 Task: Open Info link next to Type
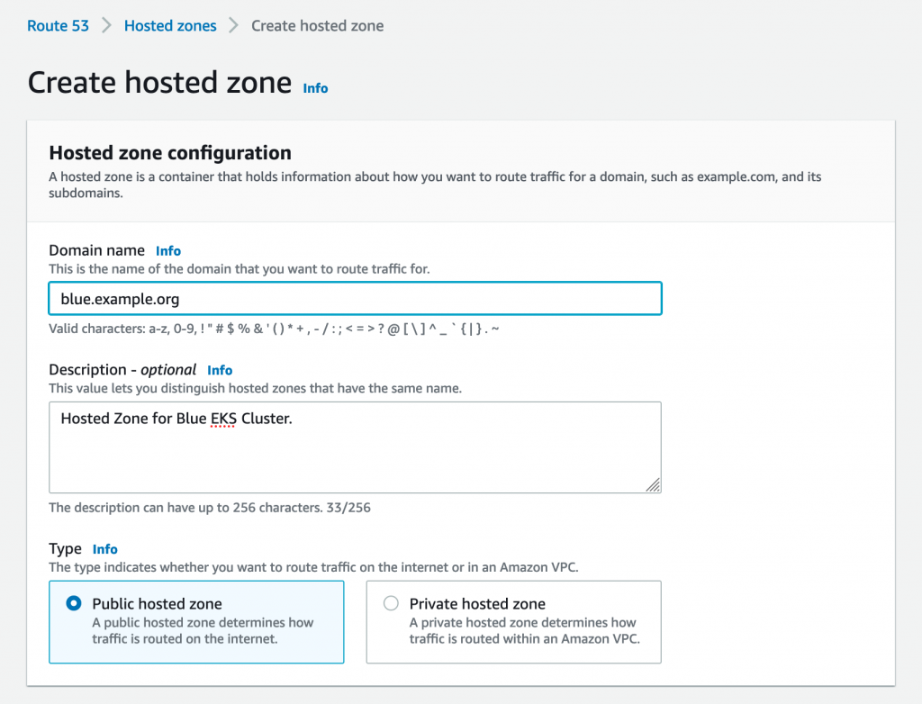tap(104, 549)
